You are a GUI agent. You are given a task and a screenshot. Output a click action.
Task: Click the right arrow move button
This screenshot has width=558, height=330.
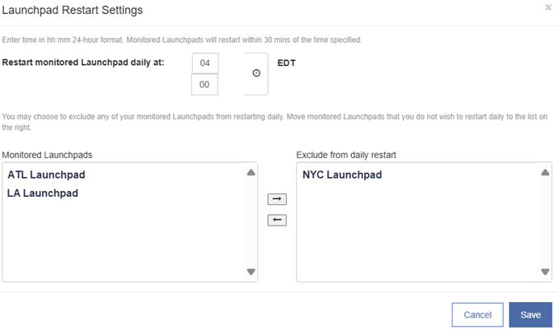pyautogui.click(x=277, y=199)
